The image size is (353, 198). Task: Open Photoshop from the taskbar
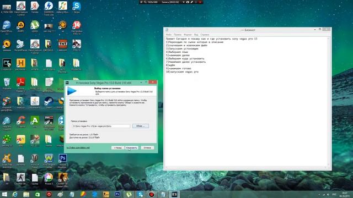pos(117,194)
